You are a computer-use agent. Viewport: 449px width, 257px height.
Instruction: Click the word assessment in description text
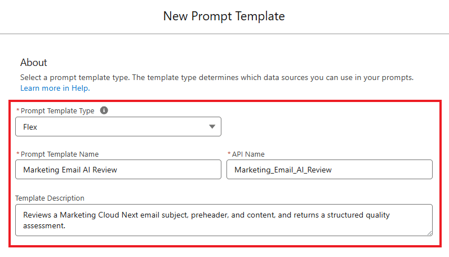pos(44,226)
